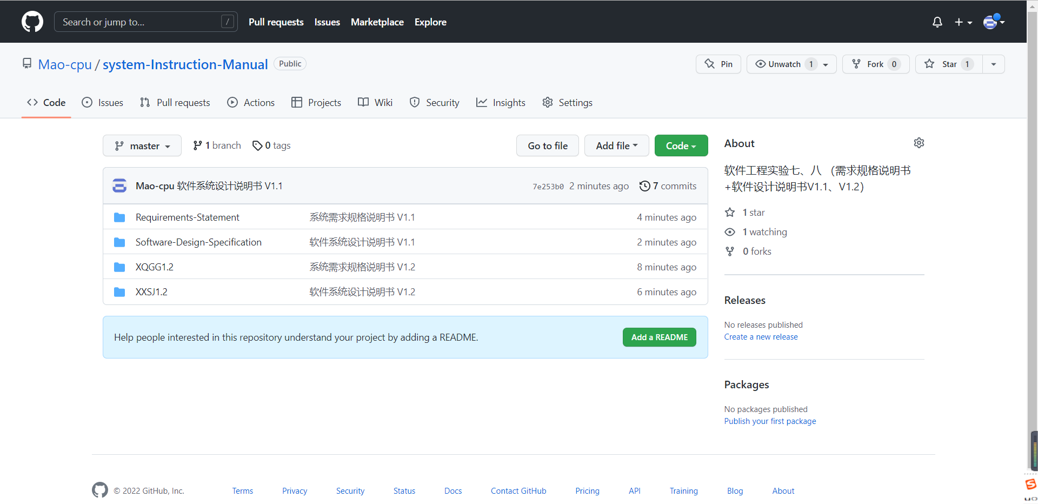Expand the Add file dropdown
Viewport: 1038px width, 504px height.
(x=617, y=145)
